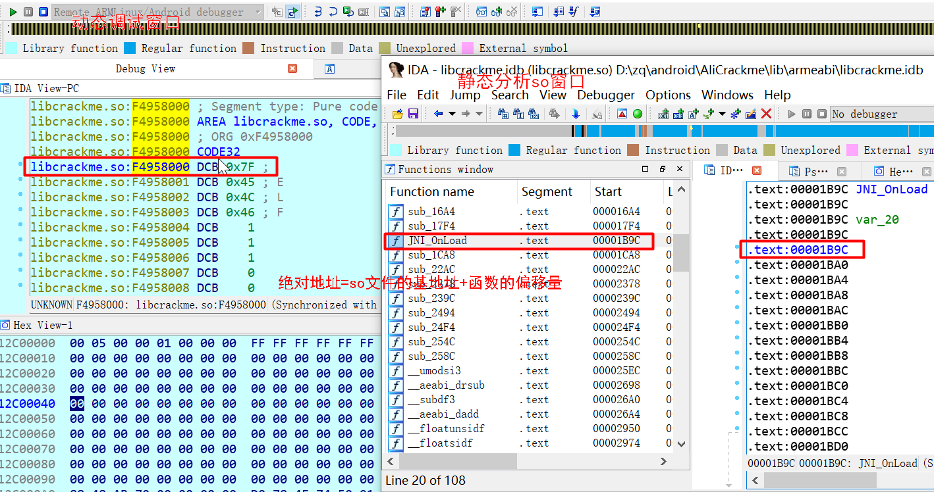The width and height of the screenshot is (934, 492).
Task: Expand the Jump forward history dropdown arrow
Action: pyautogui.click(x=480, y=114)
